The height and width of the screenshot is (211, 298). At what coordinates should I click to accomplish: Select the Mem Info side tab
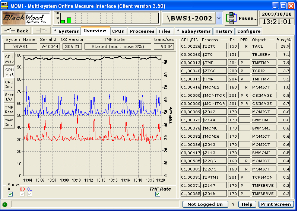[9, 122]
